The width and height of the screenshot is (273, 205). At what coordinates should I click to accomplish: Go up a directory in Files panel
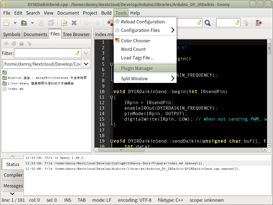[6, 44]
